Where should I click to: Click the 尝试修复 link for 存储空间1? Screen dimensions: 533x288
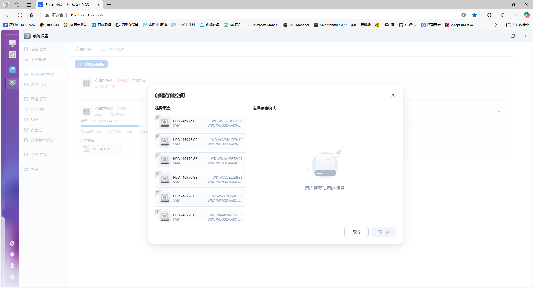[139, 81]
